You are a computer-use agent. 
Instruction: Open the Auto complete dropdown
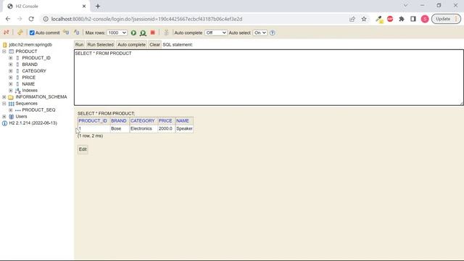pyautogui.click(x=216, y=33)
